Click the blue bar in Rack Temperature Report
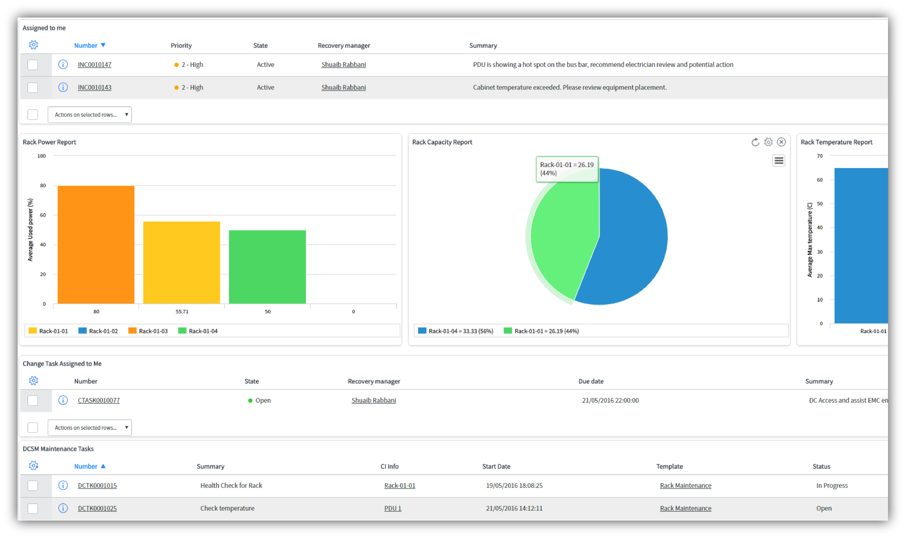The height and width of the screenshot is (539, 907). (861, 245)
